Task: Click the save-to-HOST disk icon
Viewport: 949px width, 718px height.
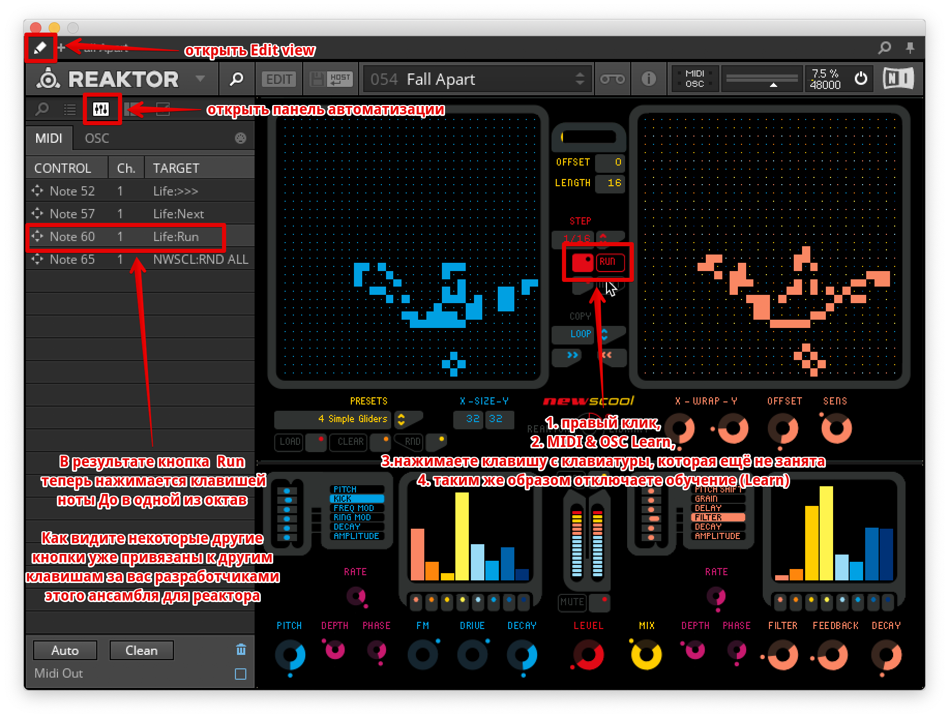Action: tap(331, 79)
